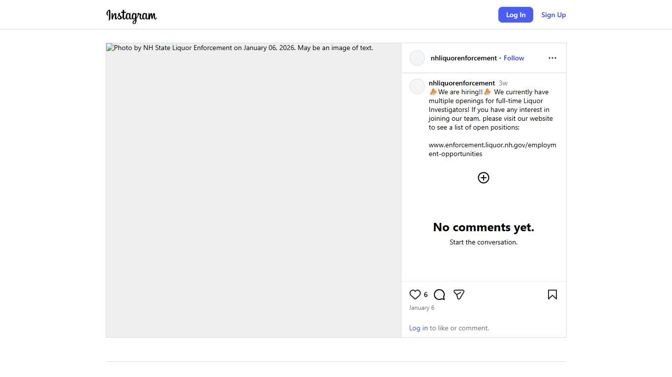Click the Instagram logo
Image resolution: width=672 pixels, height=377 pixels.
[x=131, y=16]
